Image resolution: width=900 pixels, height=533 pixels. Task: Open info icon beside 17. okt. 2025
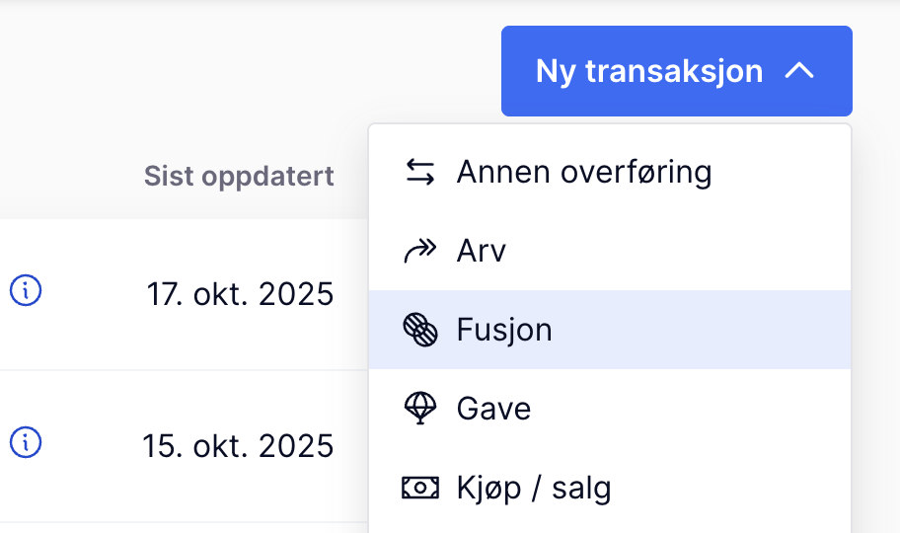point(26,291)
